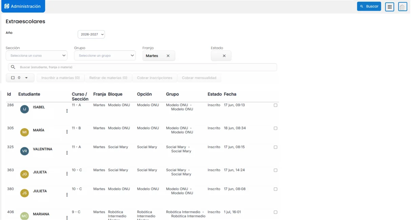Click the IJ avatar for ISABEL
Viewport: 411px width, 220px height.
point(24,109)
